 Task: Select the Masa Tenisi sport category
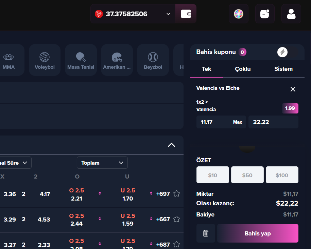coord(81,60)
